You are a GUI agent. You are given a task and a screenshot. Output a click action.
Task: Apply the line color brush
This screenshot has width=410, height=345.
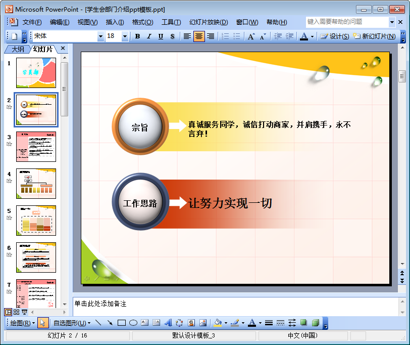click(x=235, y=323)
